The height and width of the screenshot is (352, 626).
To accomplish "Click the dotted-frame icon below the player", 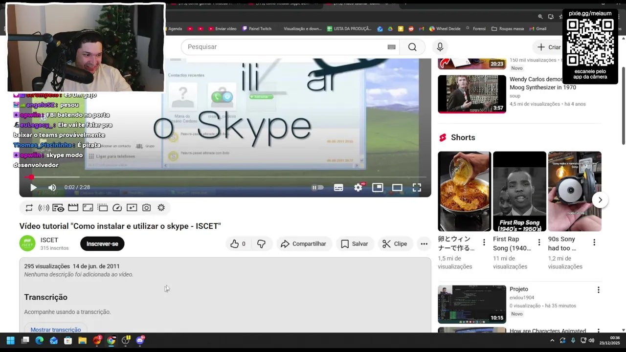I will (x=102, y=208).
